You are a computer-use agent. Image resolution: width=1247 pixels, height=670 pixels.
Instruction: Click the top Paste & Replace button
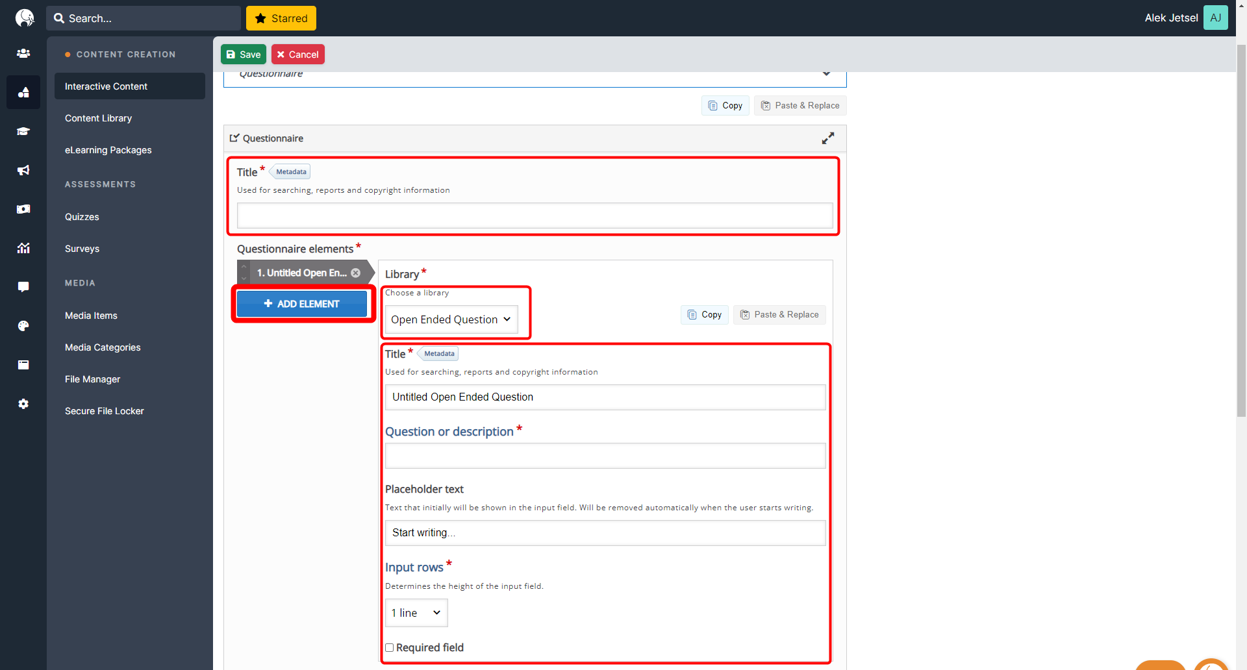800,106
